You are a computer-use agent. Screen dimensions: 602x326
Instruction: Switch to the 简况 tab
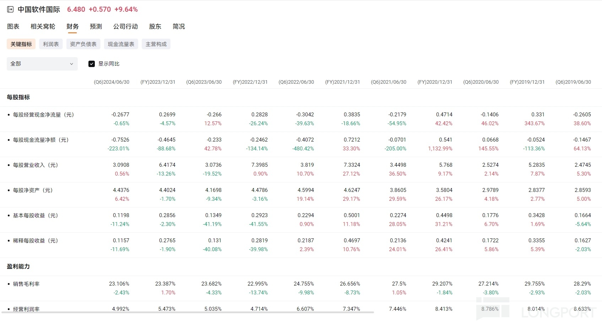(x=179, y=27)
